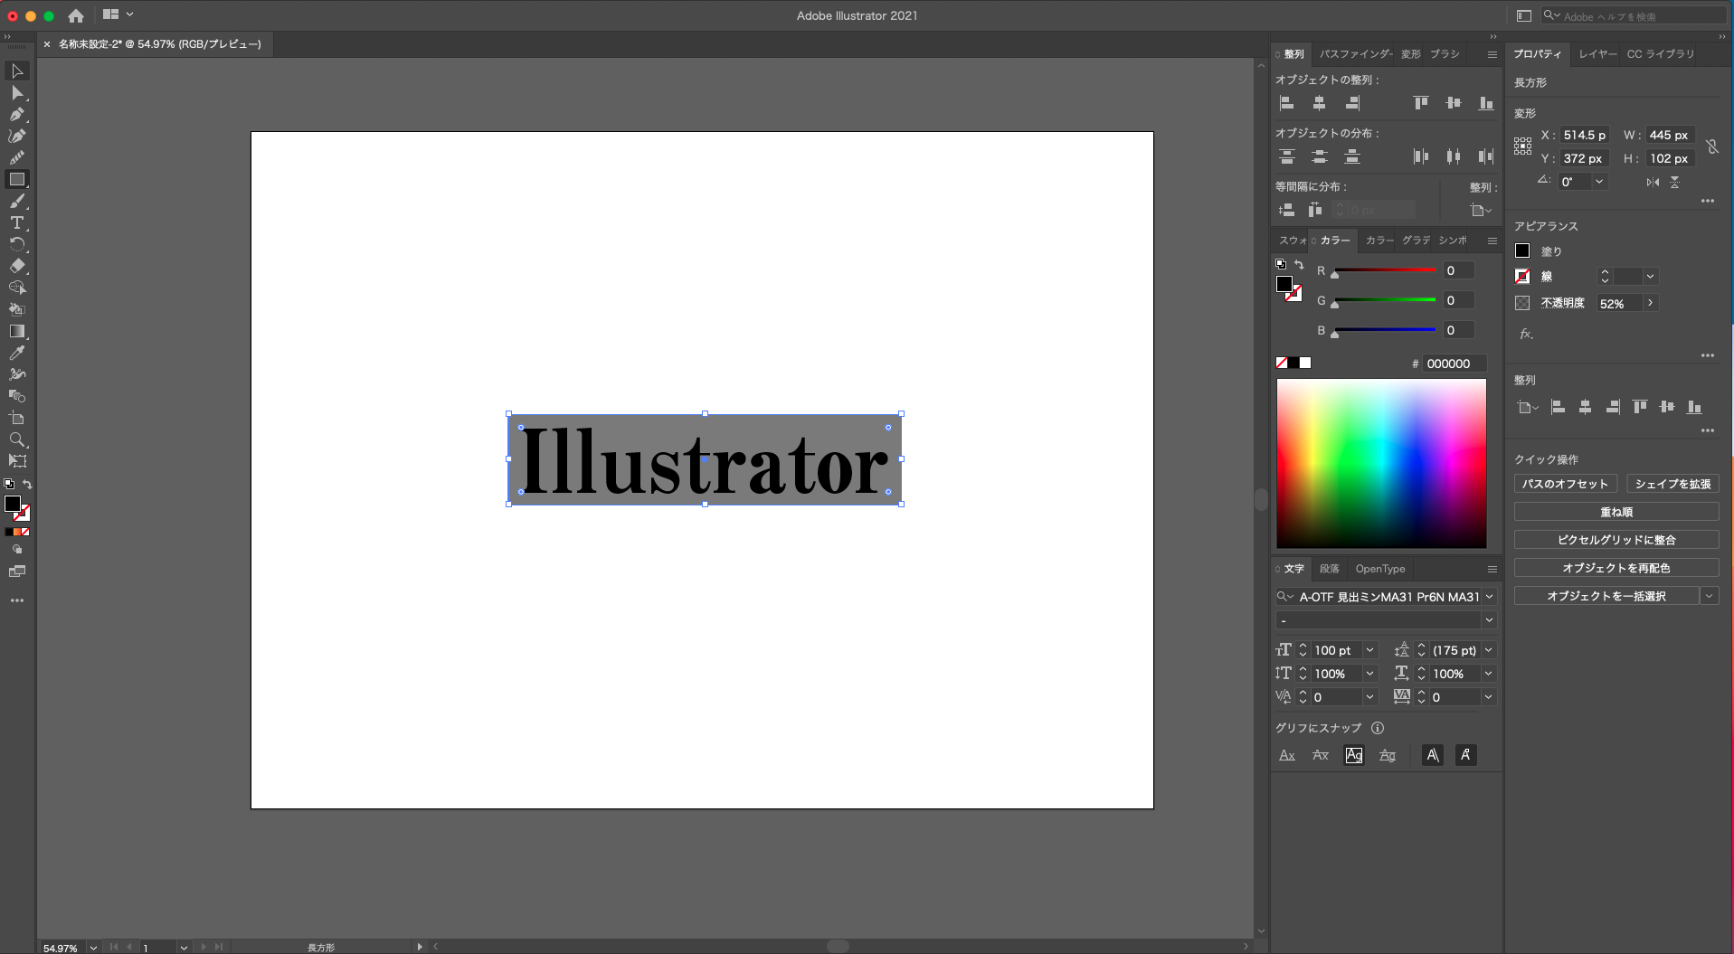
Task: Align objects to horizontal center
Action: [1319, 103]
